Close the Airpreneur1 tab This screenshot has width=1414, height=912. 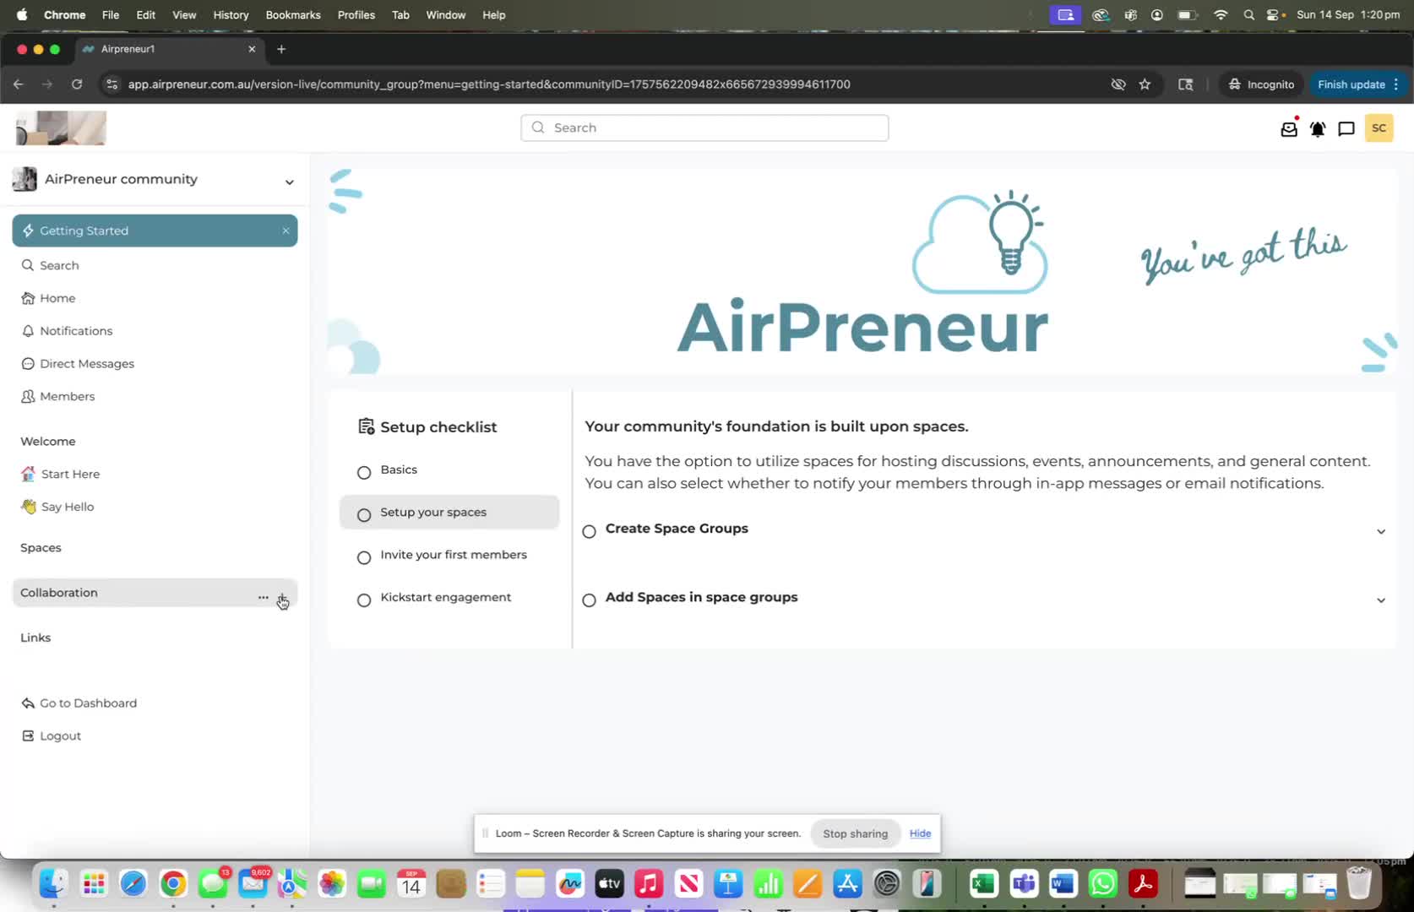[x=252, y=49]
